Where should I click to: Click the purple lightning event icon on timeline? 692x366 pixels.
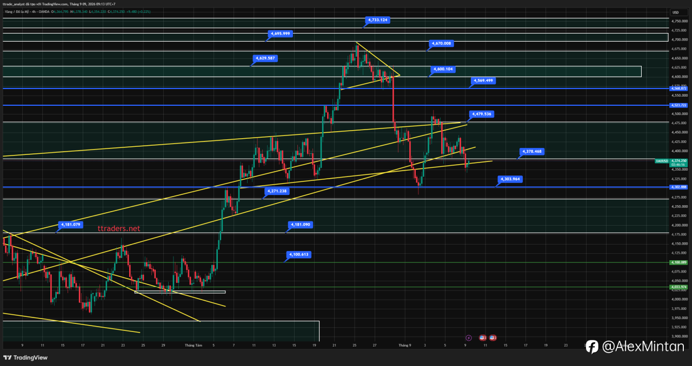click(469, 337)
